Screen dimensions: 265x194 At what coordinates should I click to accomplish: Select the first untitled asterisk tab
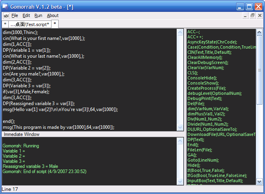pos(5,24)
